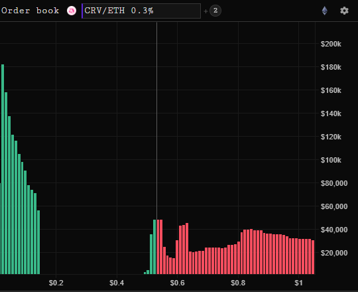Click the $100k axis label
Image resolution: width=358 pixels, height=292 pixels.
[x=331, y=160]
